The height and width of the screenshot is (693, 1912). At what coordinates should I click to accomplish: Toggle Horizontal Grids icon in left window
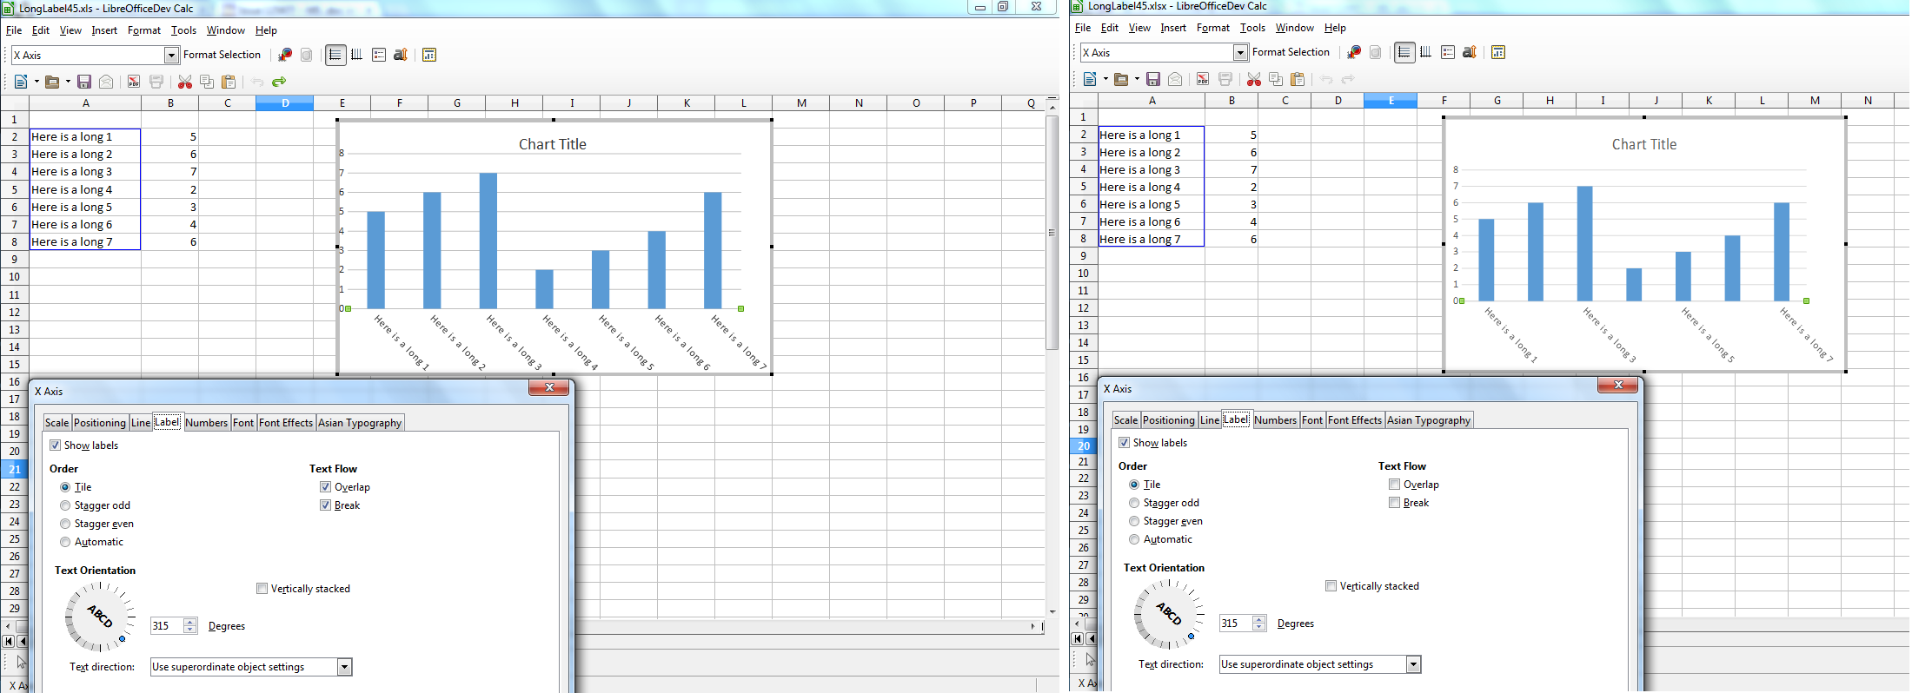tap(335, 55)
